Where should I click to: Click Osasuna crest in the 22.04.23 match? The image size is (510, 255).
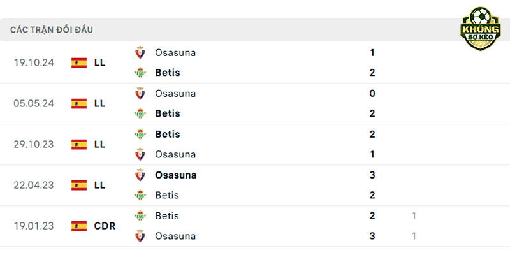click(140, 175)
